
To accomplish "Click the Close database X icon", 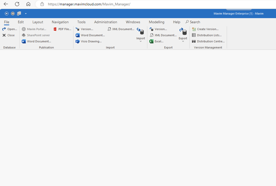I will 4,35.
